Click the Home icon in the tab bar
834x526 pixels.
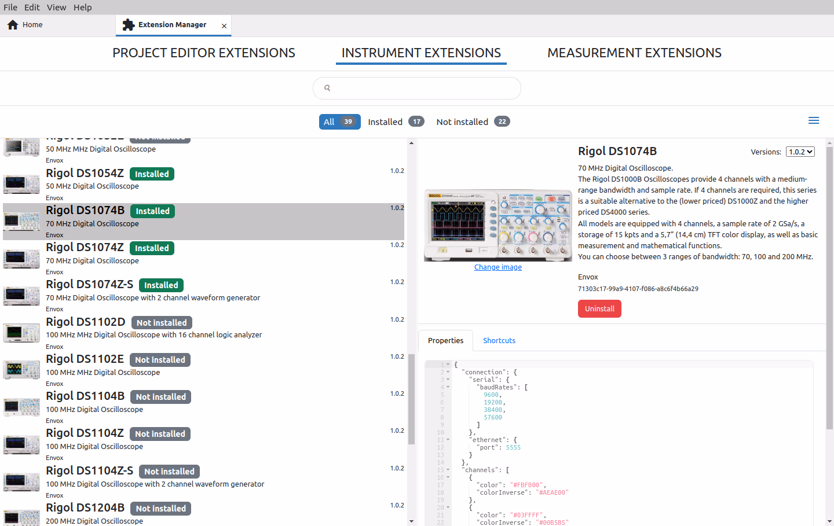13,25
